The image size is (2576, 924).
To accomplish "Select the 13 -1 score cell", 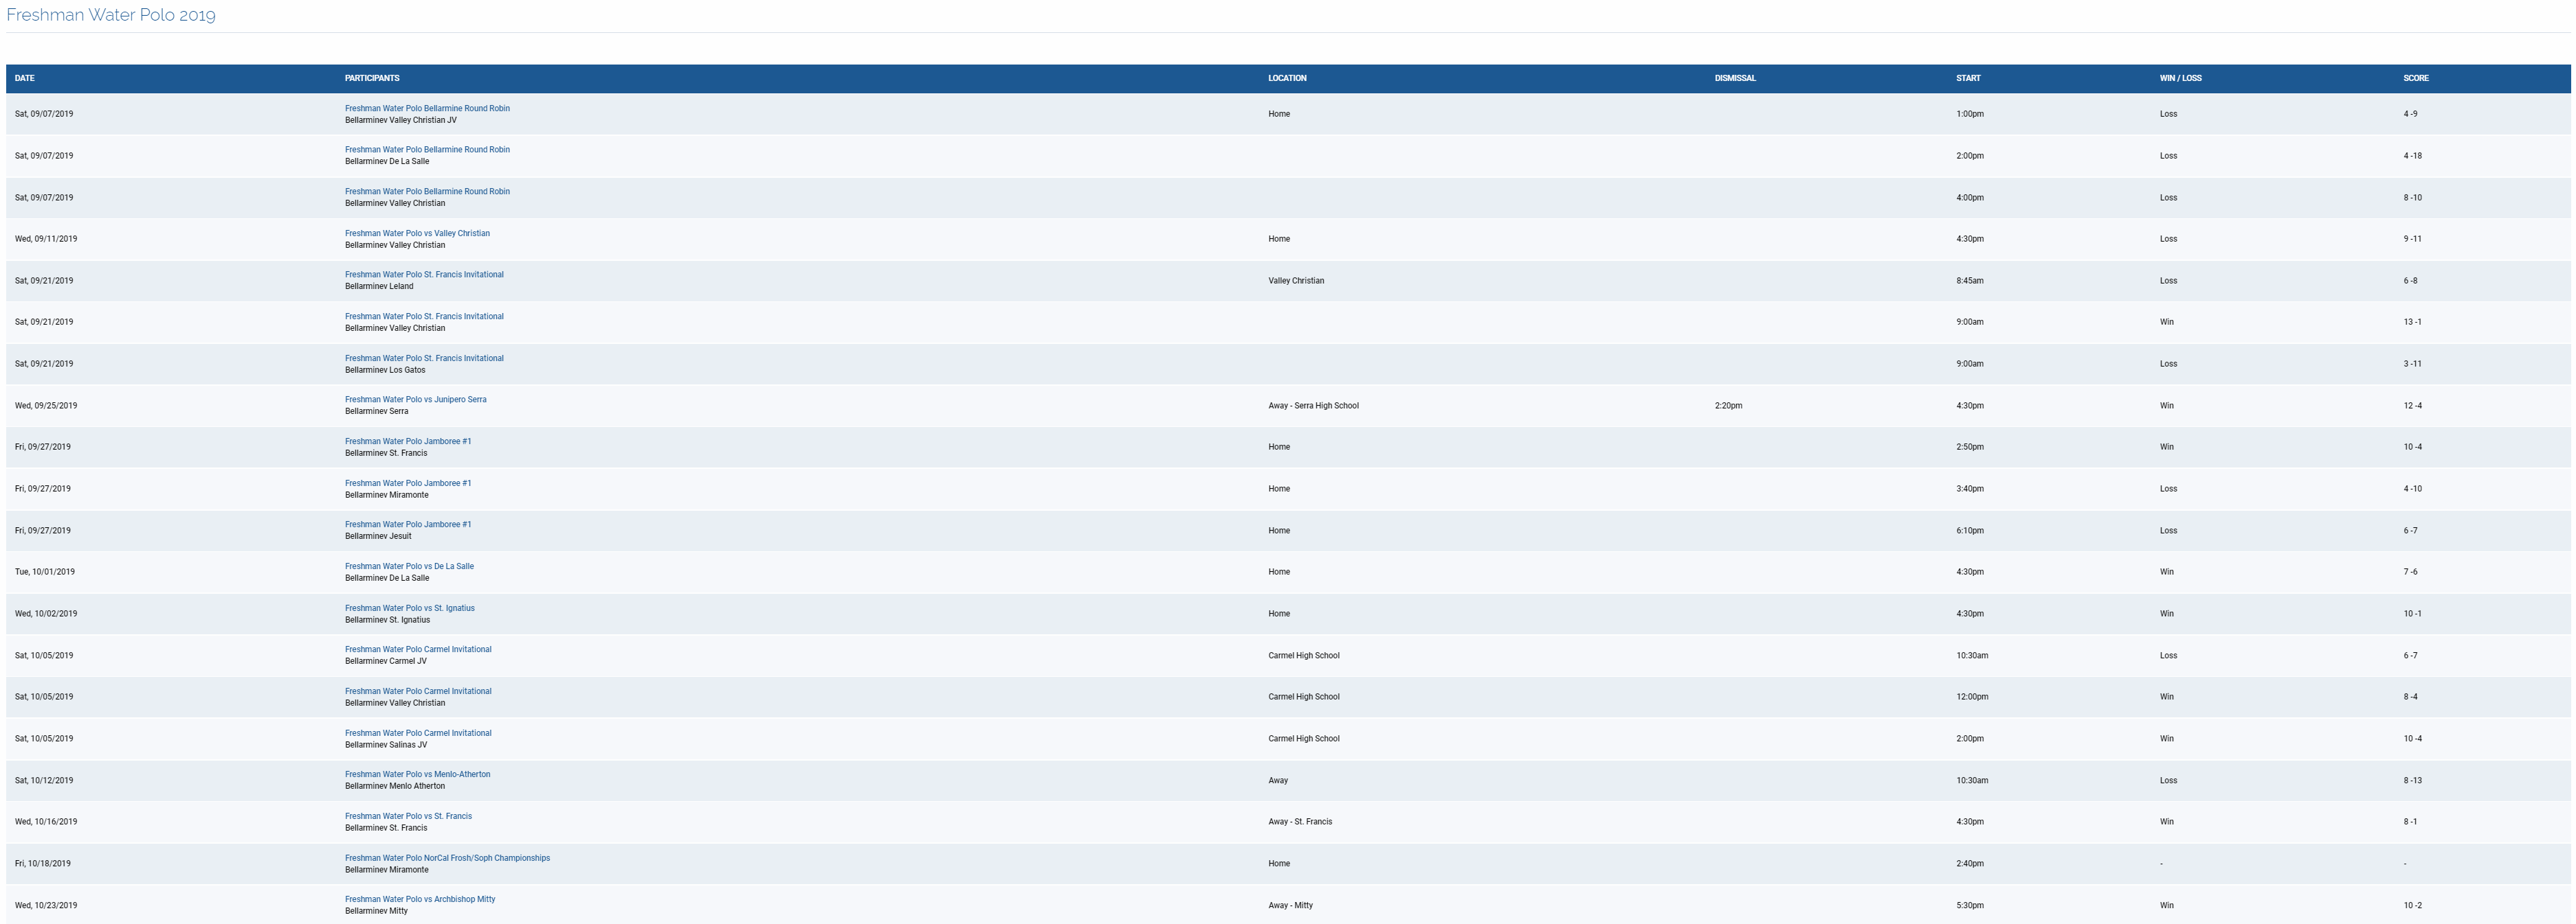I will (x=2412, y=322).
